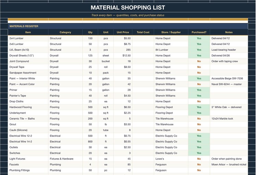
Task: Select the 'Joint Compound' item cell
Action: coord(28,61)
